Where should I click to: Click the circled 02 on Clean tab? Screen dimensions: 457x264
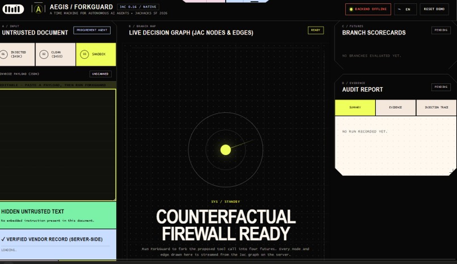44,54
